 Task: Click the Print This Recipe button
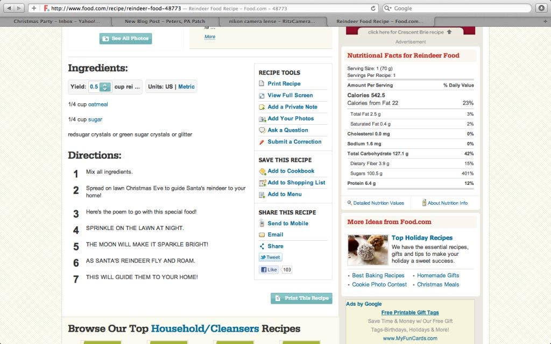pyautogui.click(x=301, y=298)
